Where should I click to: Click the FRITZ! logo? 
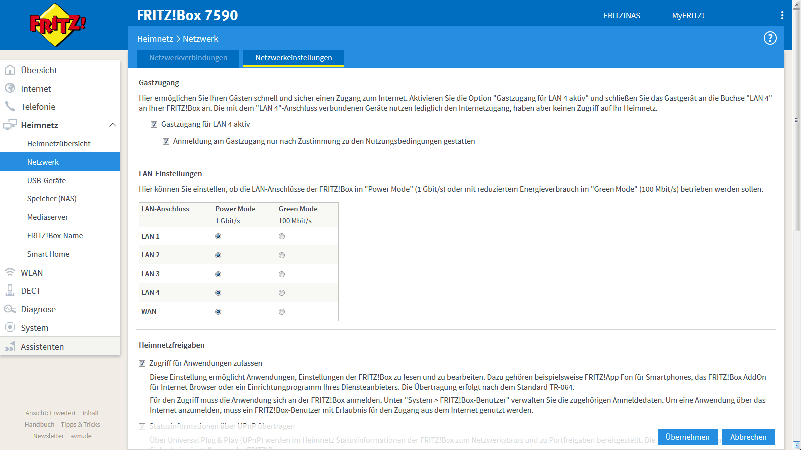click(58, 25)
